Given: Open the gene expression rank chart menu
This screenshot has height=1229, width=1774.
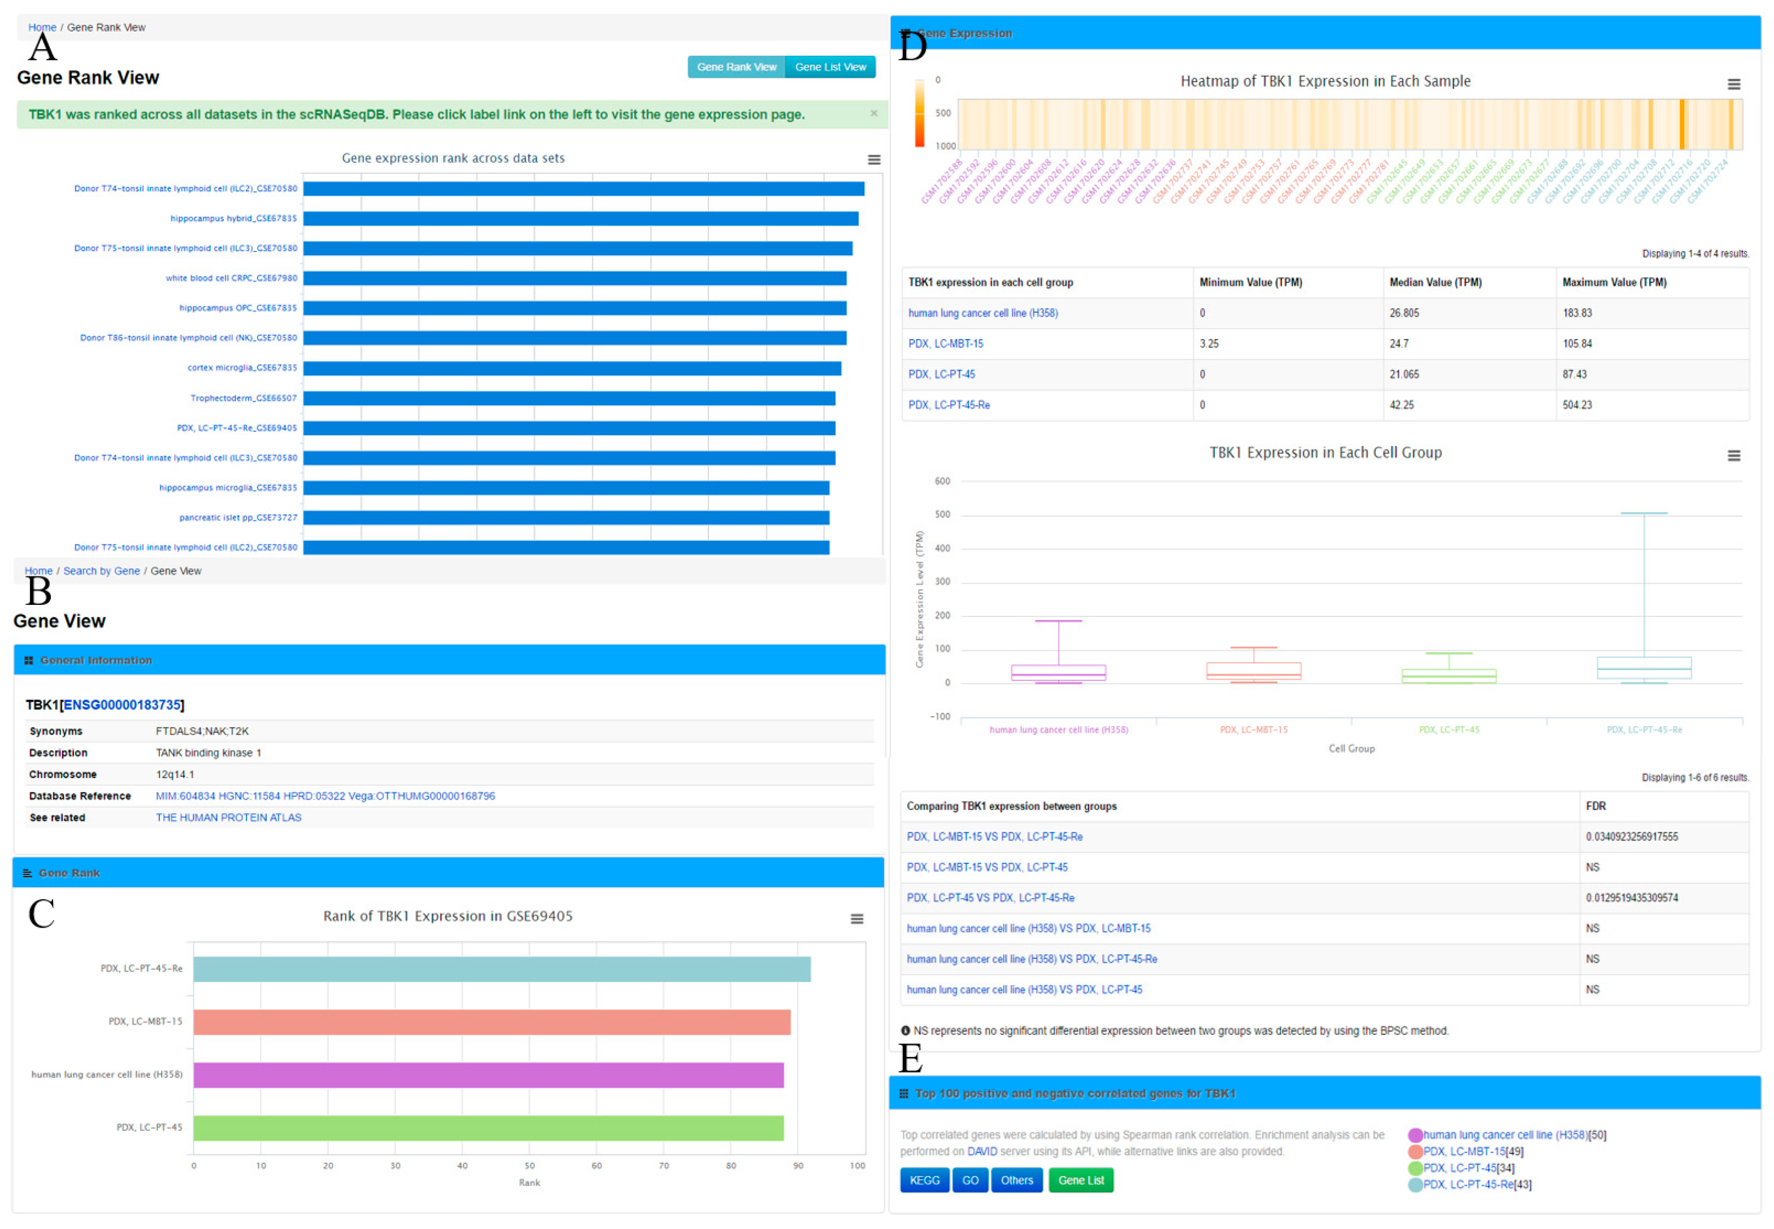Looking at the screenshot, I should click(x=873, y=159).
